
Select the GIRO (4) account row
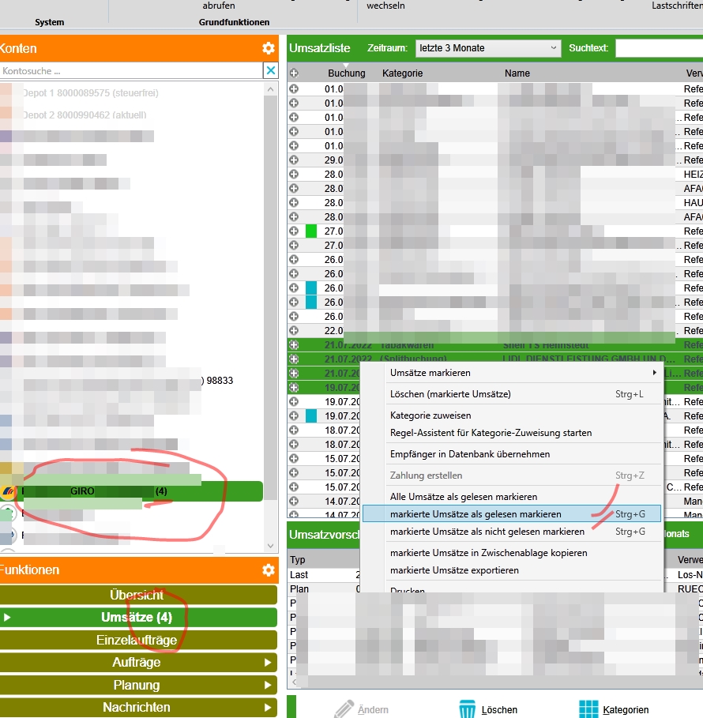131,491
